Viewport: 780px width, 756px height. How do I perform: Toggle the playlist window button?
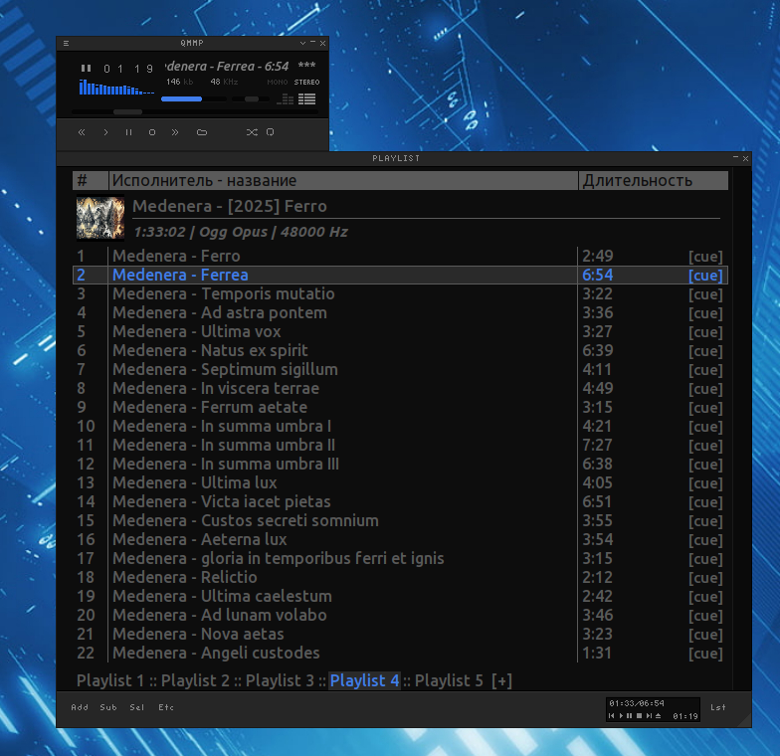click(306, 98)
